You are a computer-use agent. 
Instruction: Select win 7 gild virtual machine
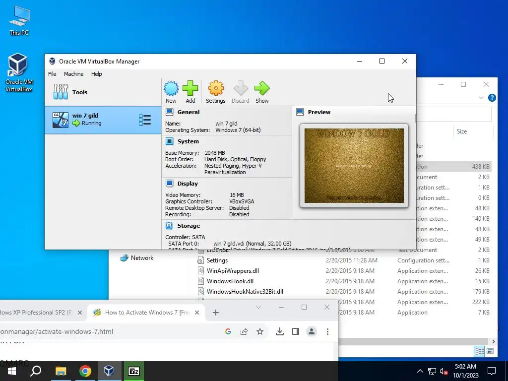tap(103, 120)
